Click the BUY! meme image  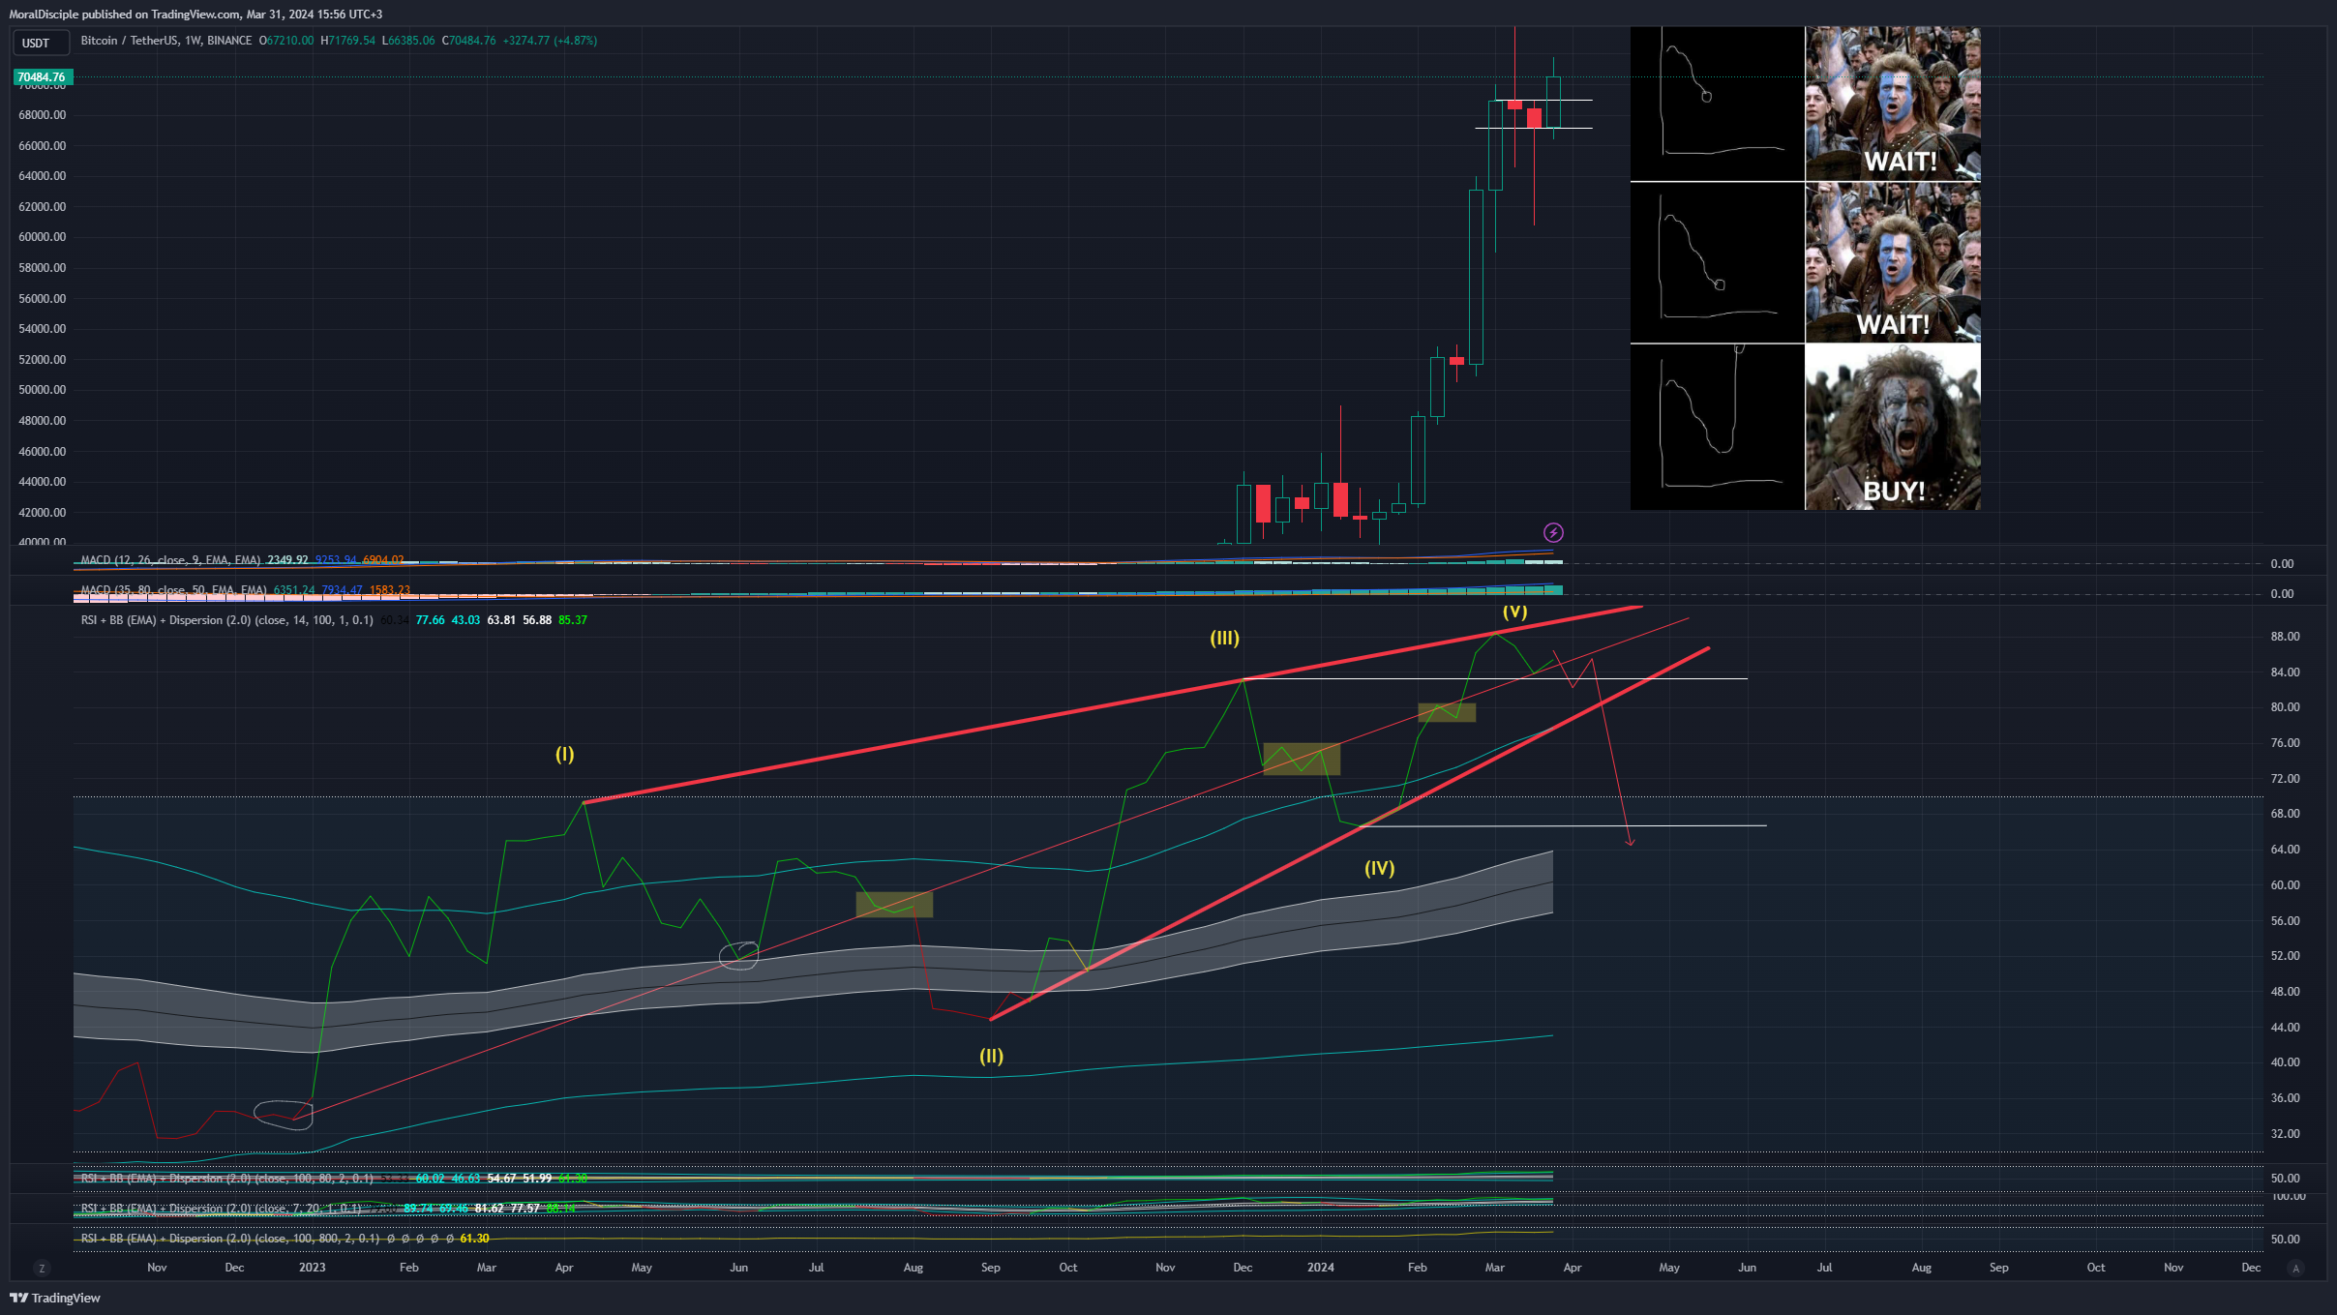point(1892,427)
